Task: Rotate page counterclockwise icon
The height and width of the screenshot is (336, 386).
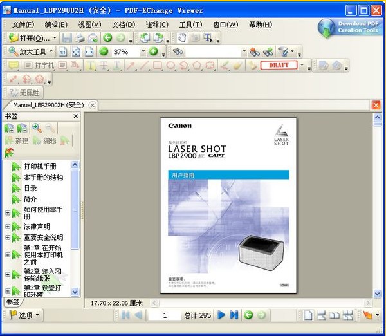Action: pos(145,38)
